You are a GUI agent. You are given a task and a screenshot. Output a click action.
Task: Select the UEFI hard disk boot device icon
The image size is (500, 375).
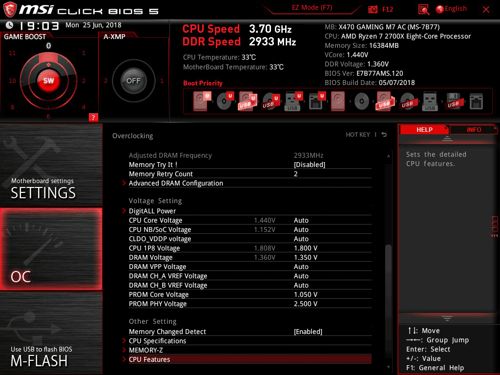(x=202, y=101)
